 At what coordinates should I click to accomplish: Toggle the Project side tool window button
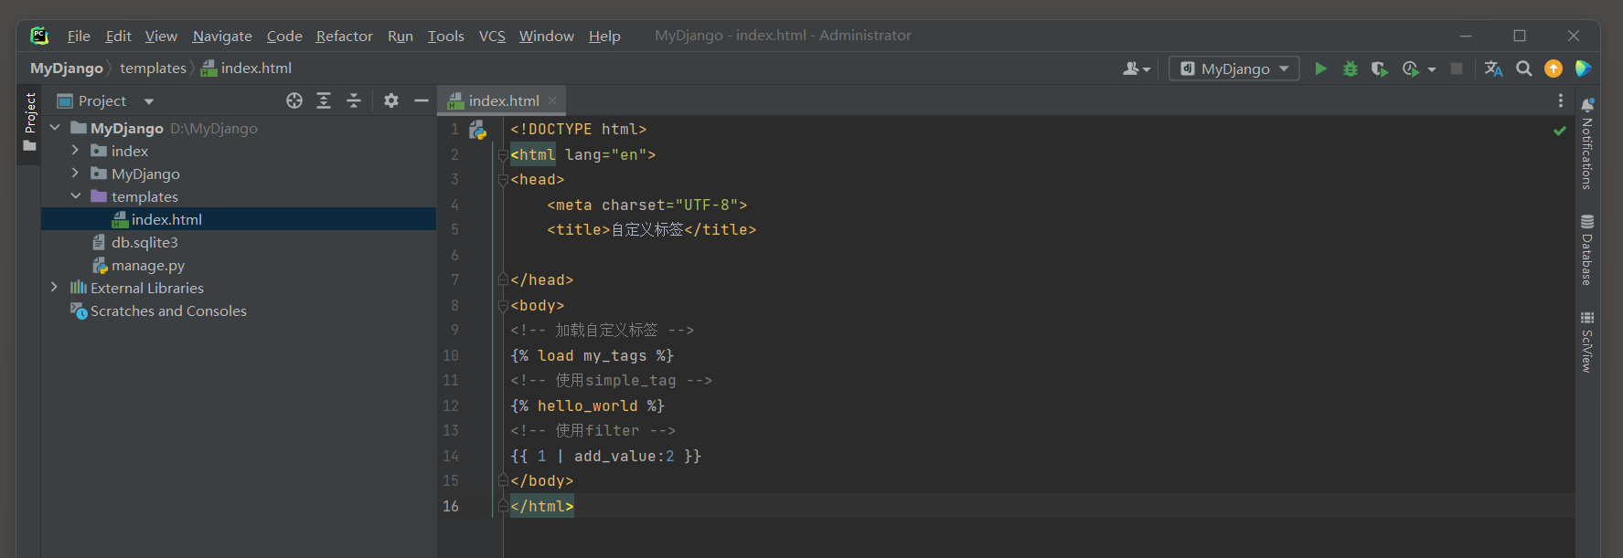coord(29,124)
